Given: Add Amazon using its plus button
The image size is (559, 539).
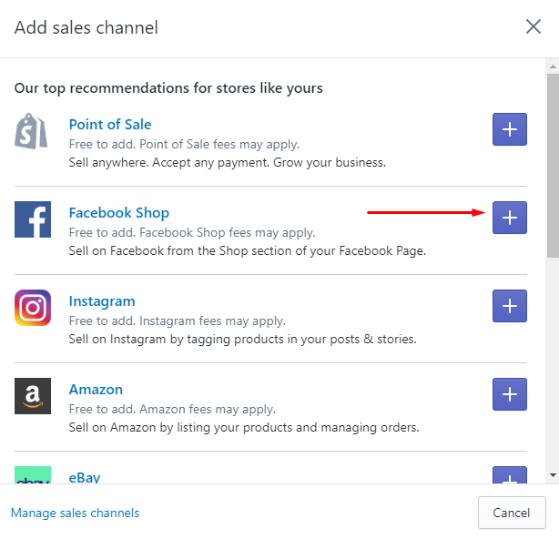Looking at the screenshot, I should 509,394.
